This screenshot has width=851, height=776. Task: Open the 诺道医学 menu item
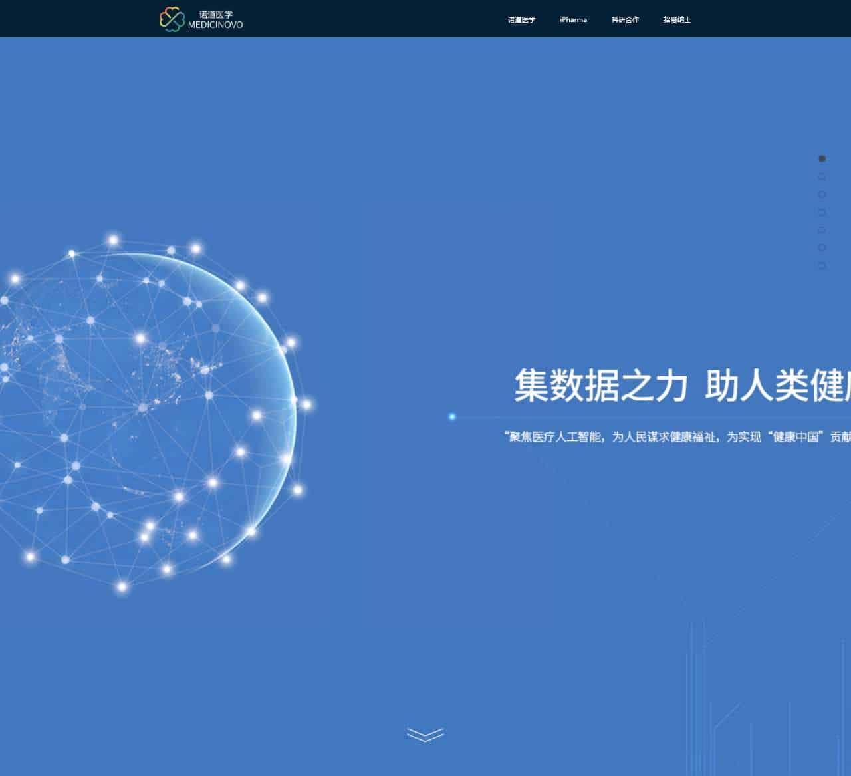[x=521, y=20]
